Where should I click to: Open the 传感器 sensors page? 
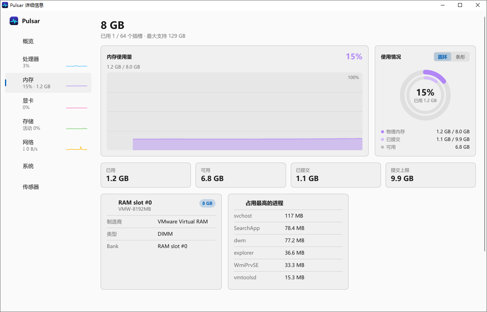(48, 187)
